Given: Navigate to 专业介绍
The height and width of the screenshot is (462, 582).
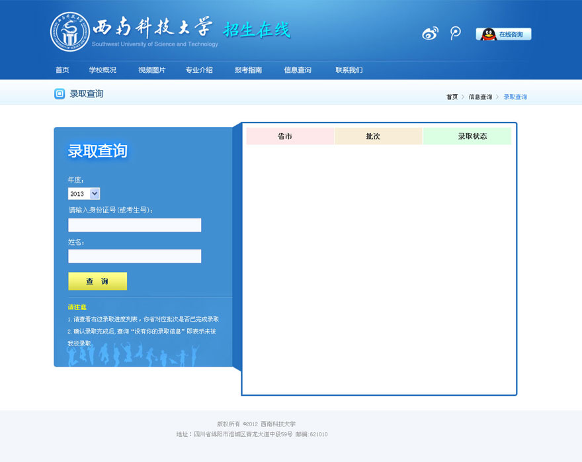Looking at the screenshot, I should pyautogui.click(x=200, y=69).
